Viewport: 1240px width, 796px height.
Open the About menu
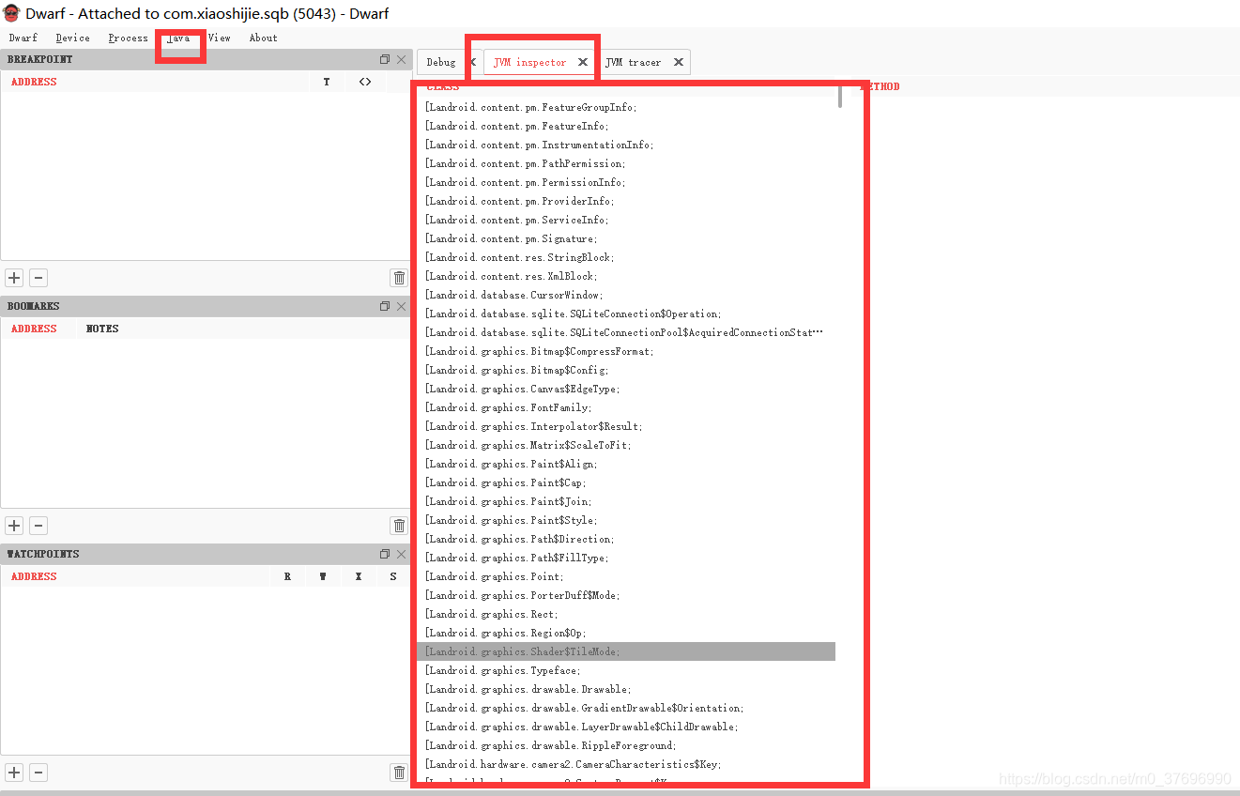pyautogui.click(x=264, y=38)
